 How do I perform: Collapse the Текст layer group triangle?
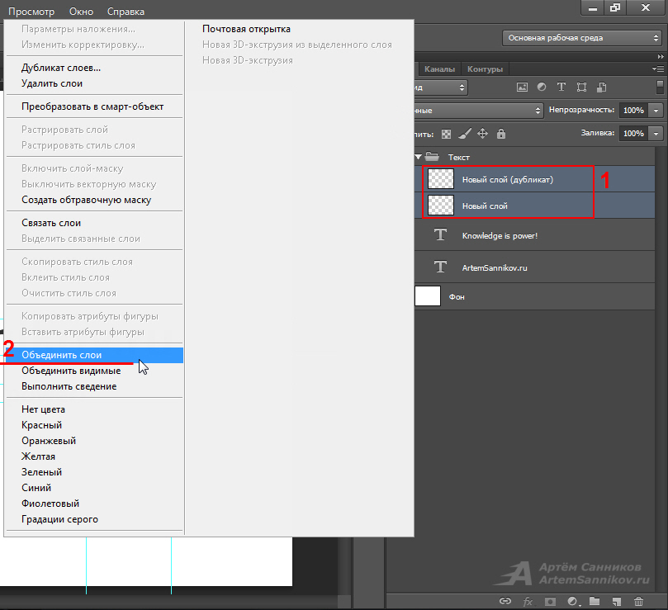tap(419, 157)
